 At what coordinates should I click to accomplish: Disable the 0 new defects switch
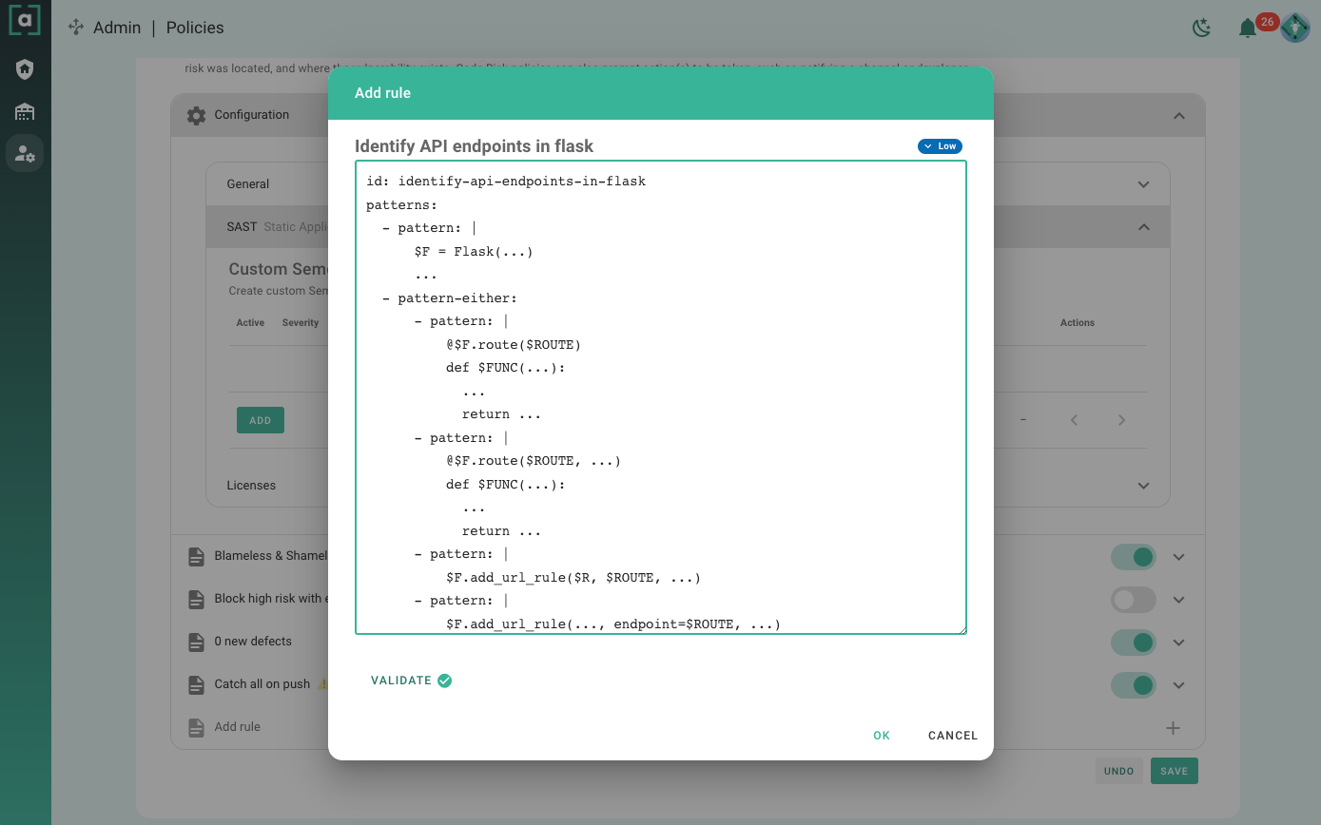(1133, 643)
